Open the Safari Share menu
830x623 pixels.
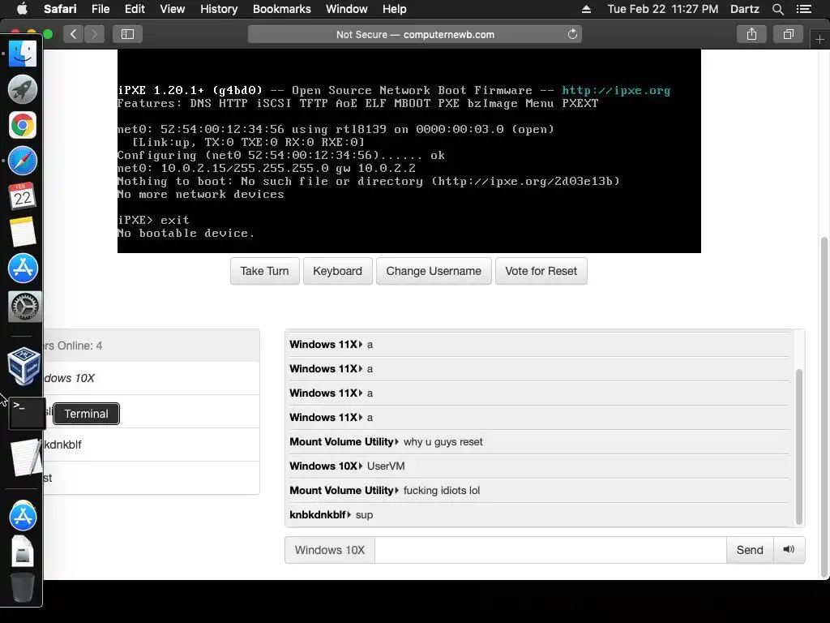751,34
